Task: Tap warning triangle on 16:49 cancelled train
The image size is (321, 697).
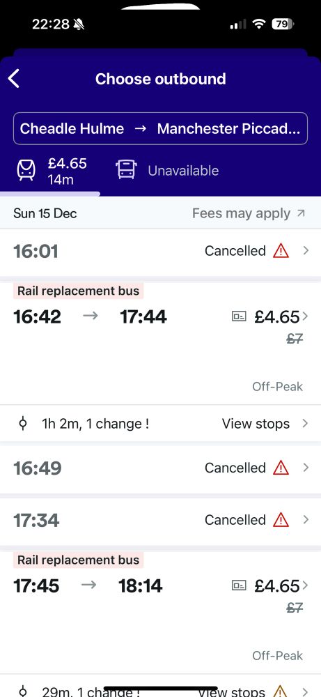Action: click(281, 468)
